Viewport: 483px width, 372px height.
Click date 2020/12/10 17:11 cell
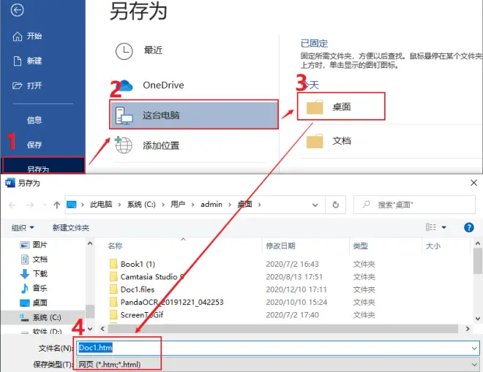(296, 289)
